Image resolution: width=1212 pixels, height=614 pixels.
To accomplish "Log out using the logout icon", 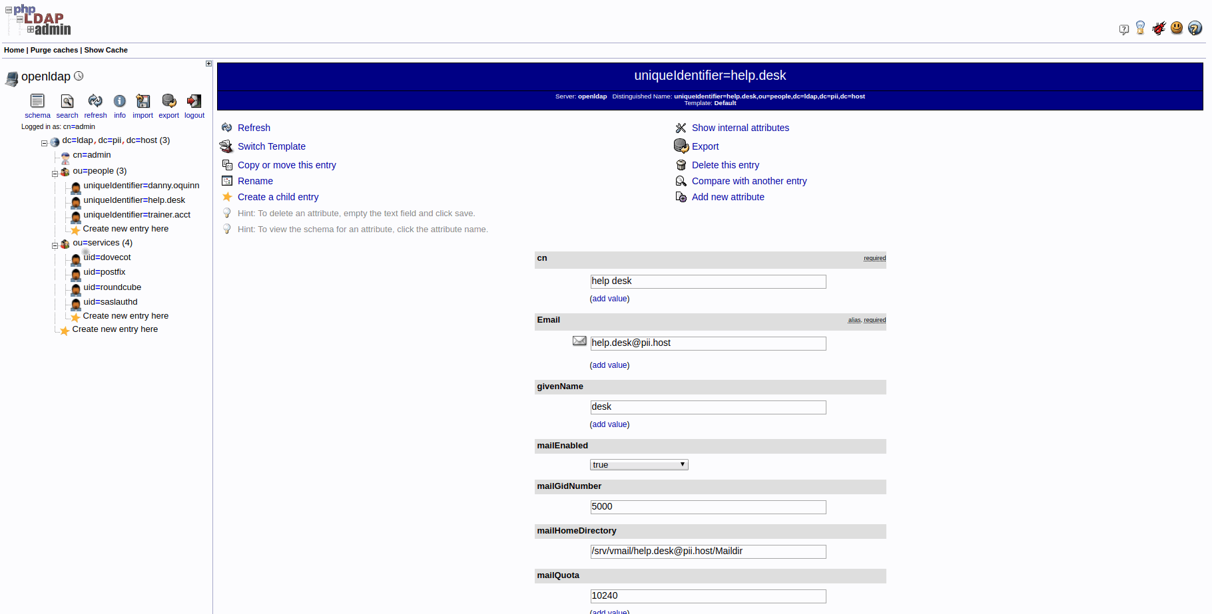I will (194, 101).
